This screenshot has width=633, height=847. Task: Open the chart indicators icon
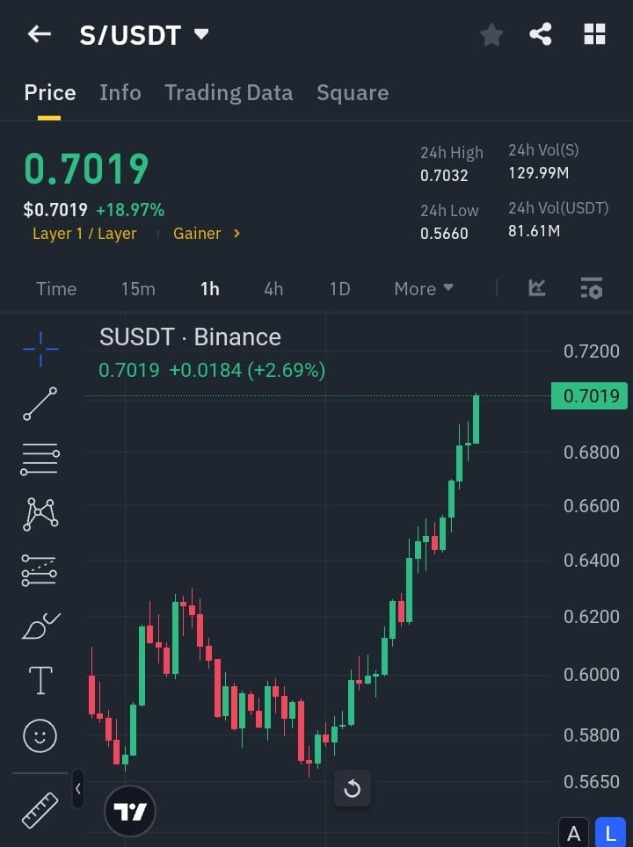(x=537, y=288)
